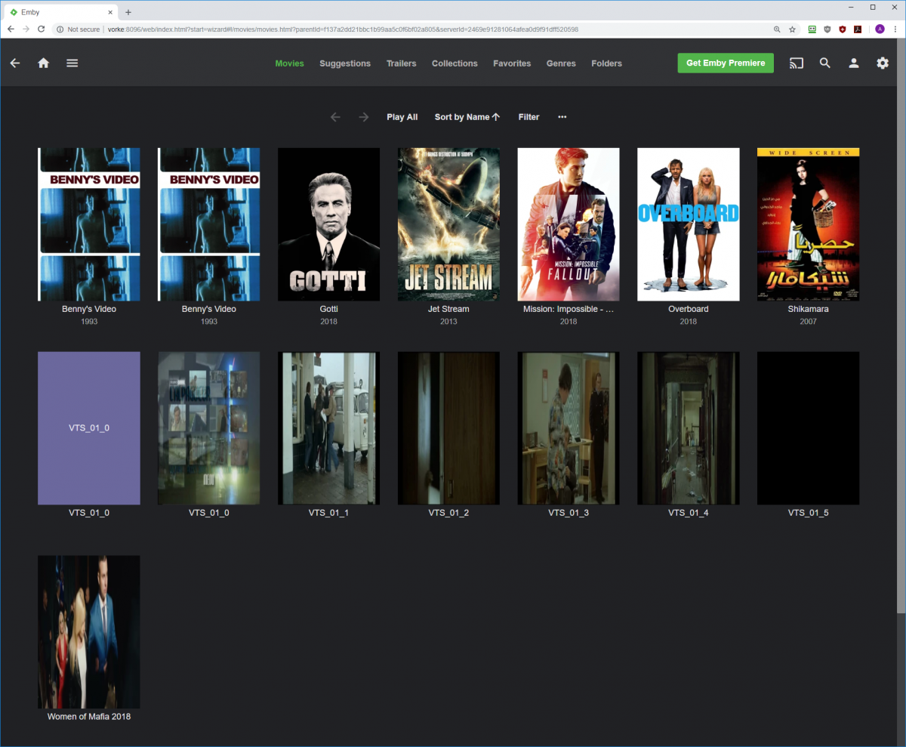Click the next page arrow above the grid
Viewport: 906px width, 747px height.
point(364,117)
